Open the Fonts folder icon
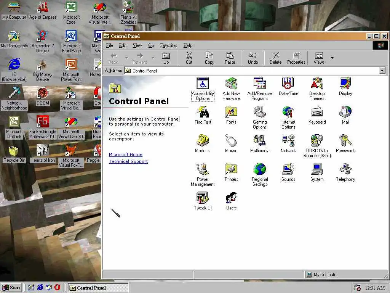The image size is (390, 293). [231, 115]
